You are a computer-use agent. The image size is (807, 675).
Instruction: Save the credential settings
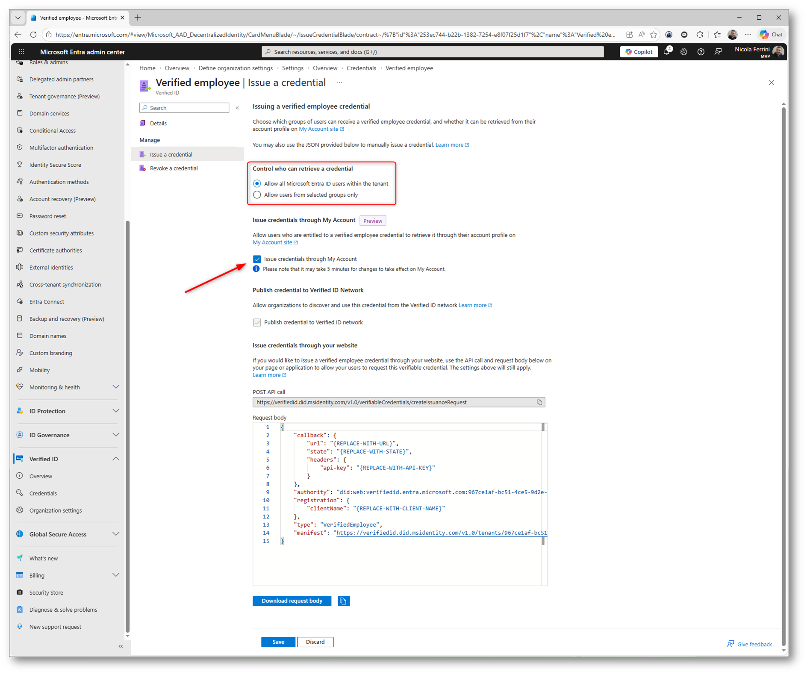click(x=278, y=642)
